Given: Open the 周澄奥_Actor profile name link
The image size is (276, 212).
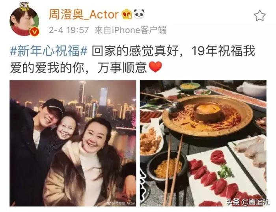Looking at the screenshot, I should 84,15.
